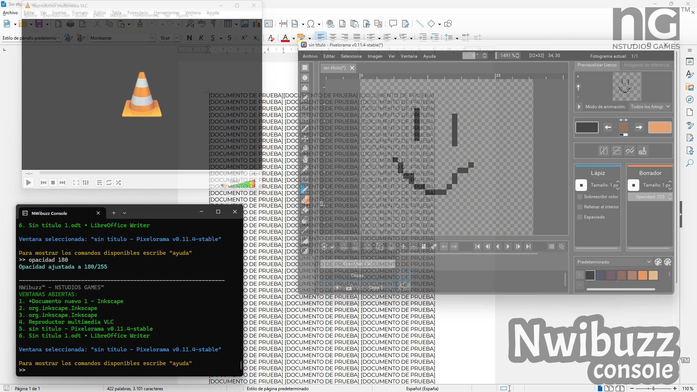
Task: Click the Track Changes icon in Writer
Action: coord(405,24)
